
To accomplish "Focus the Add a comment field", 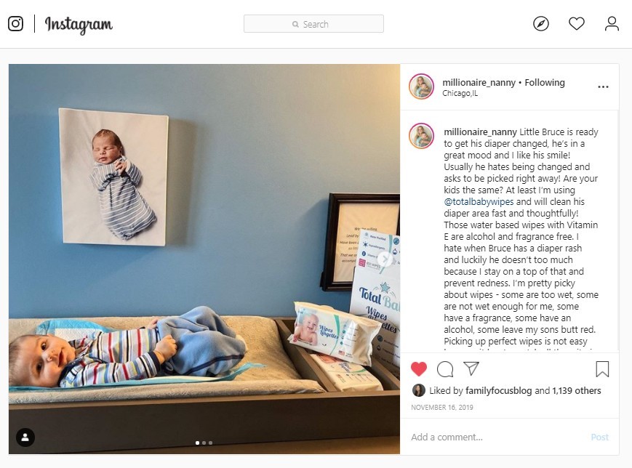I will tap(497, 437).
